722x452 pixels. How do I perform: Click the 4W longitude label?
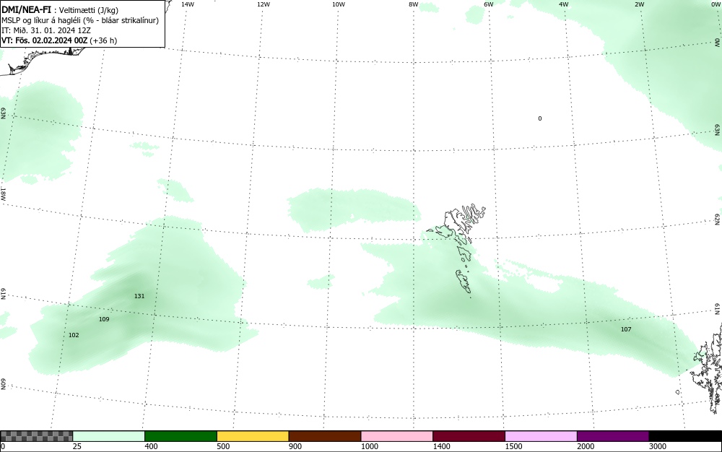pos(564,4)
